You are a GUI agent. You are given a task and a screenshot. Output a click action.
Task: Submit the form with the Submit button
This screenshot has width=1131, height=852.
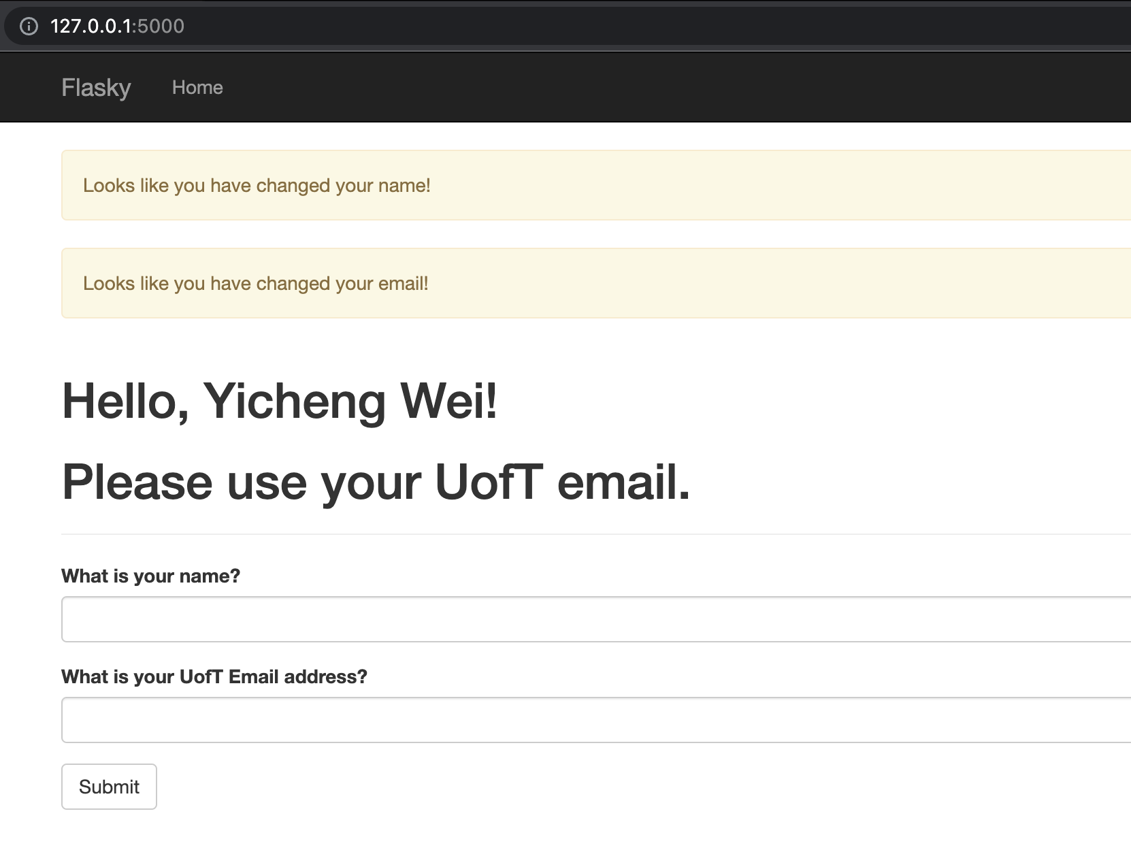(x=109, y=787)
